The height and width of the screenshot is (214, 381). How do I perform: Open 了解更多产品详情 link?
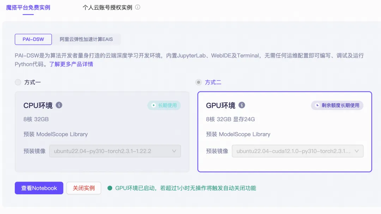(x=71, y=64)
